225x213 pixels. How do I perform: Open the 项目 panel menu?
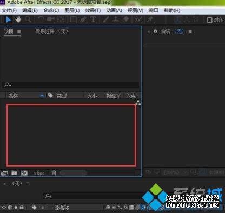pos(19,32)
